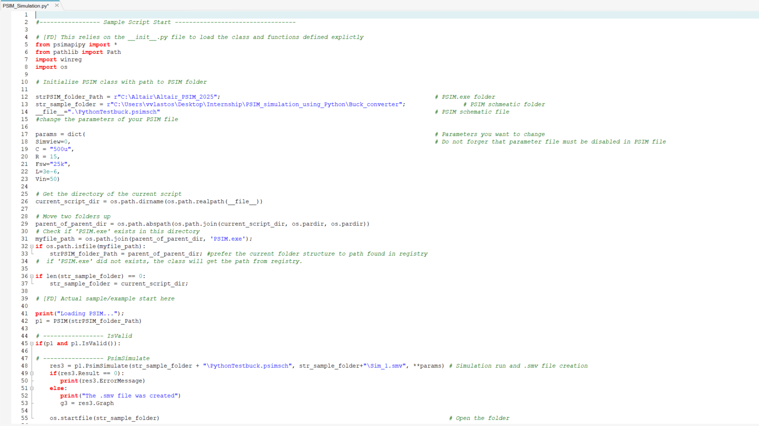Click 'import os' statement on line 8
The image size is (759, 426).
[x=52, y=67]
